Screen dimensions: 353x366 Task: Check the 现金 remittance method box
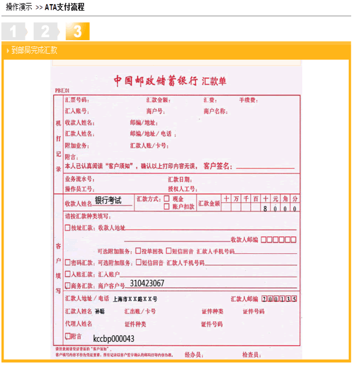tap(166, 198)
